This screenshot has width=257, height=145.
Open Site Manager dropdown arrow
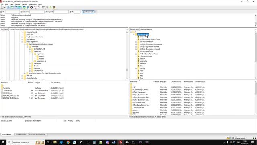pyautogui.click(x=5, y=8)
